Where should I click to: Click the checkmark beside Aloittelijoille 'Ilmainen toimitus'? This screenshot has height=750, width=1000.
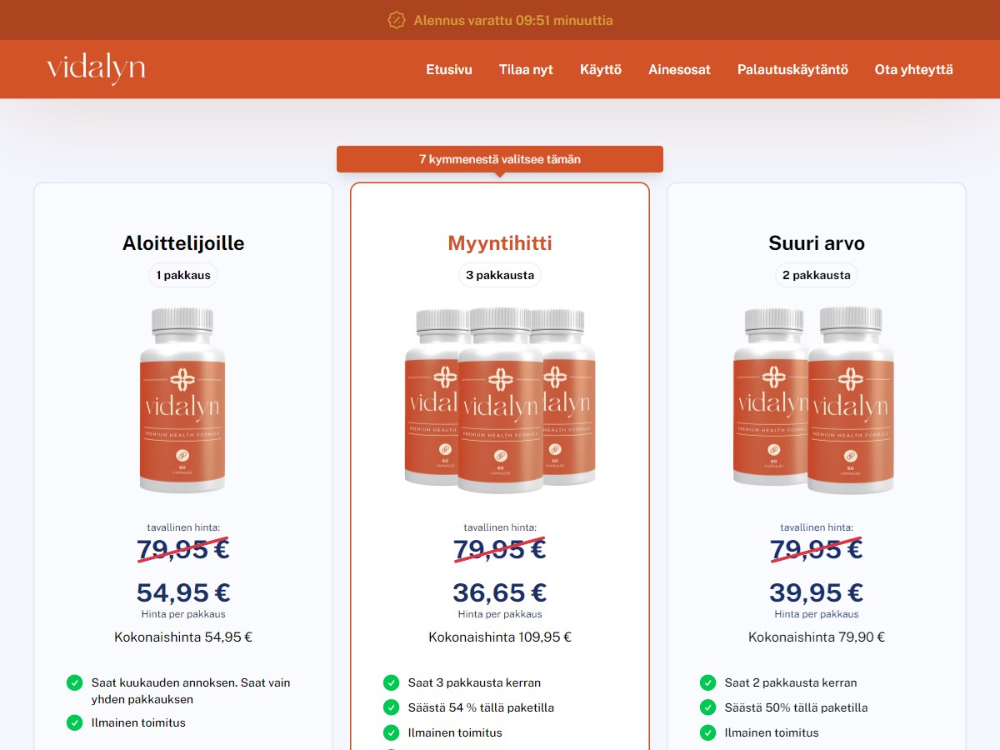click(75, 722)
